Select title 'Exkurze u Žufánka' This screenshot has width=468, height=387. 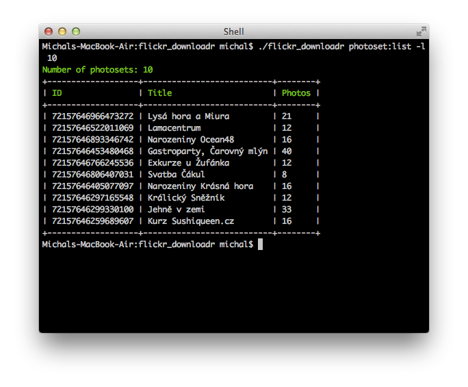point(189,162)
